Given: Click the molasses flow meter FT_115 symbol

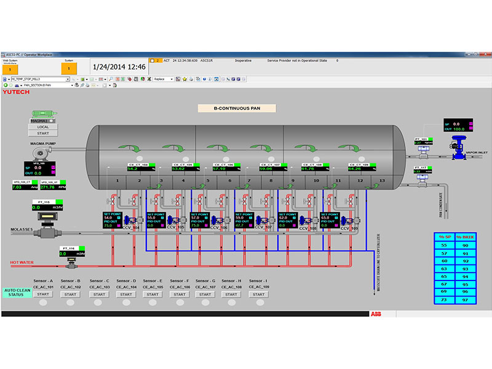Looking at the screenshot, I should click(x=47, y=224).
